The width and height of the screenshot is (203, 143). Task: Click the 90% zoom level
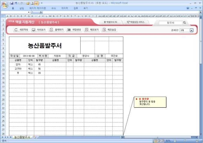pos(168,141)
